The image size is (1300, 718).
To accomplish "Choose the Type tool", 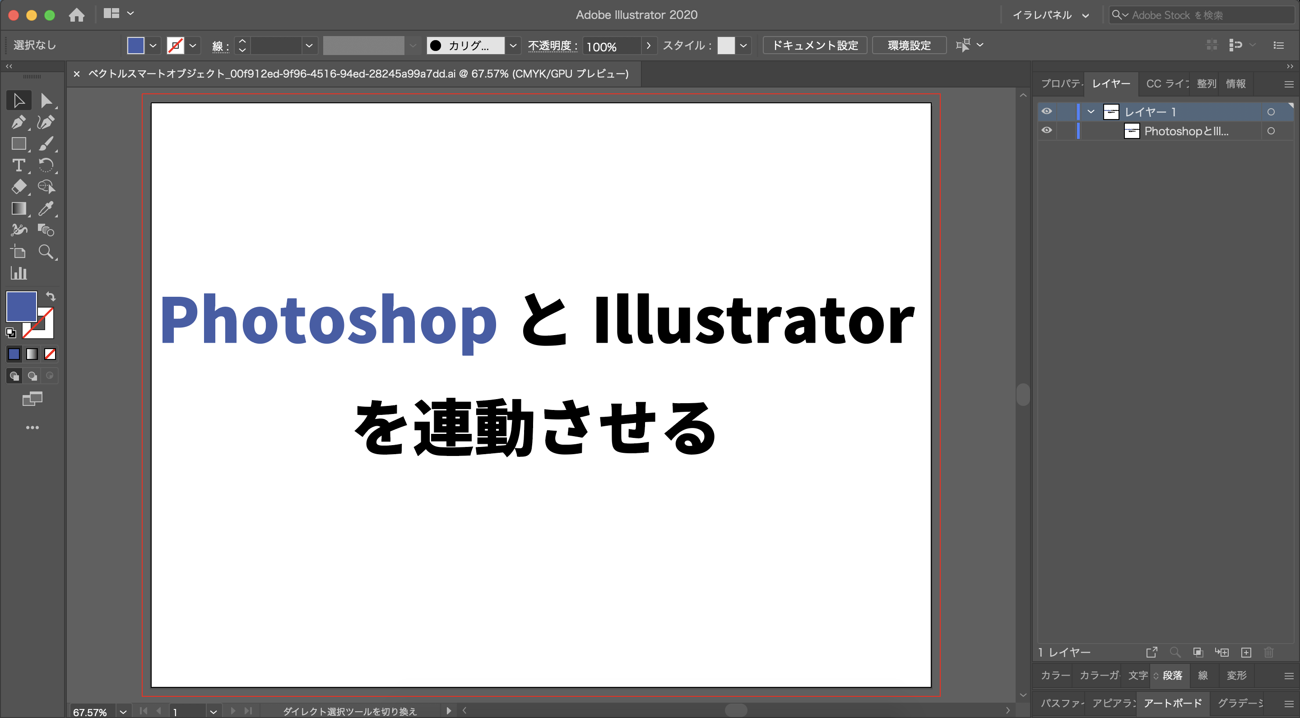I will [18, 166].
